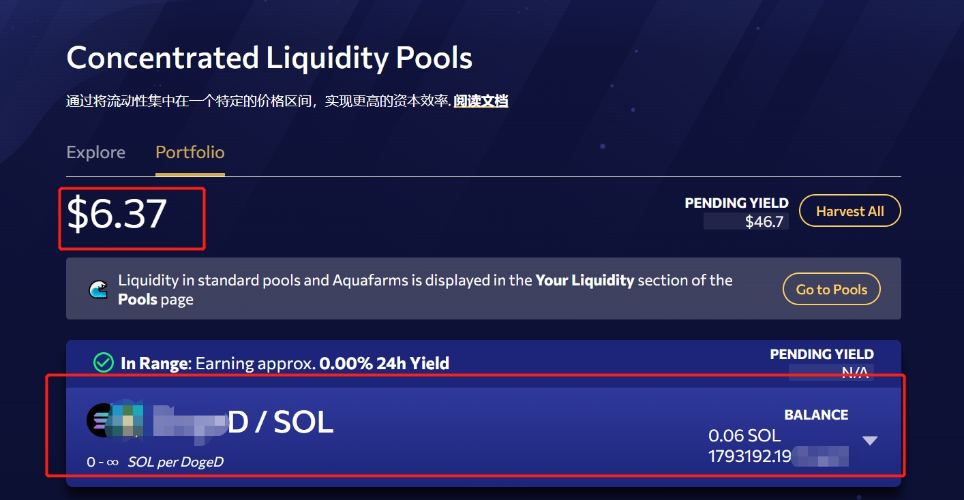Click the green In Range checkmark icon
Screen dimensions: 964x500
tap(103, 363)
